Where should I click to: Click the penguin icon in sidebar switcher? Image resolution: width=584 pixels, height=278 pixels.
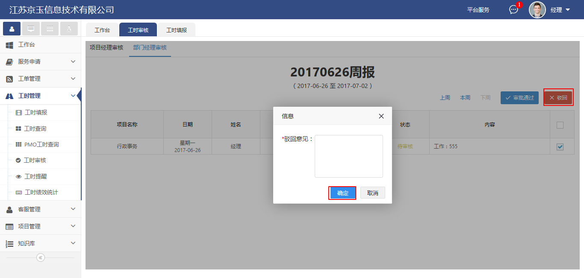69,29
